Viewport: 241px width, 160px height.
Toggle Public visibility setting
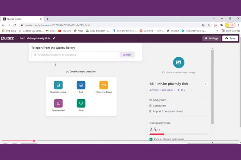click(154, 90)
